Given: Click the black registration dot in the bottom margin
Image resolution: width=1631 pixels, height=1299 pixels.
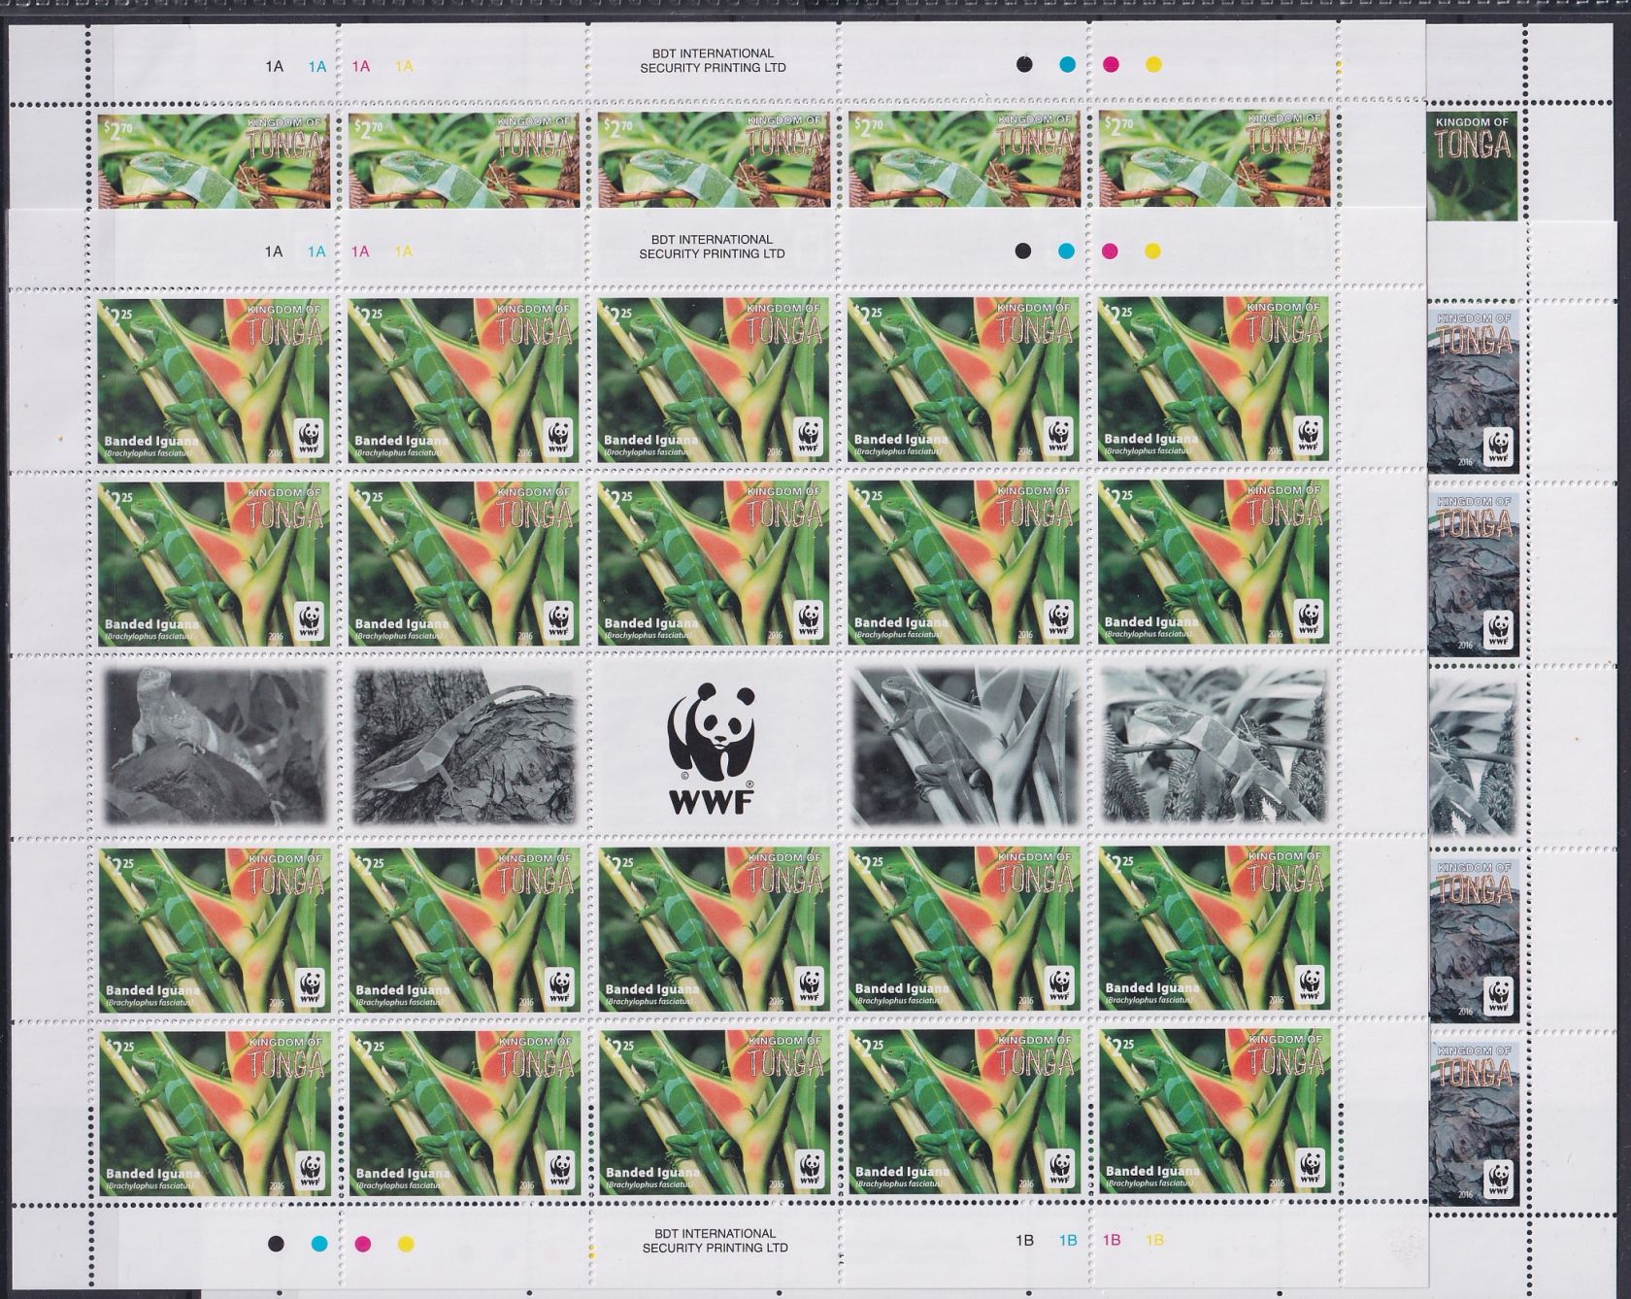Looking at the screenshot, I should 277,1242.
